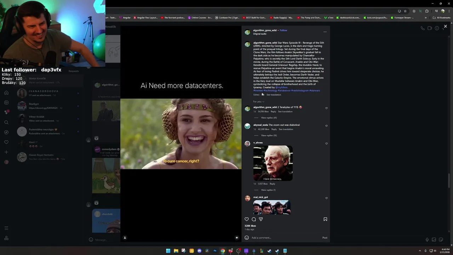Expand 'View replies (16)'
453x255 pixels.
269,135
